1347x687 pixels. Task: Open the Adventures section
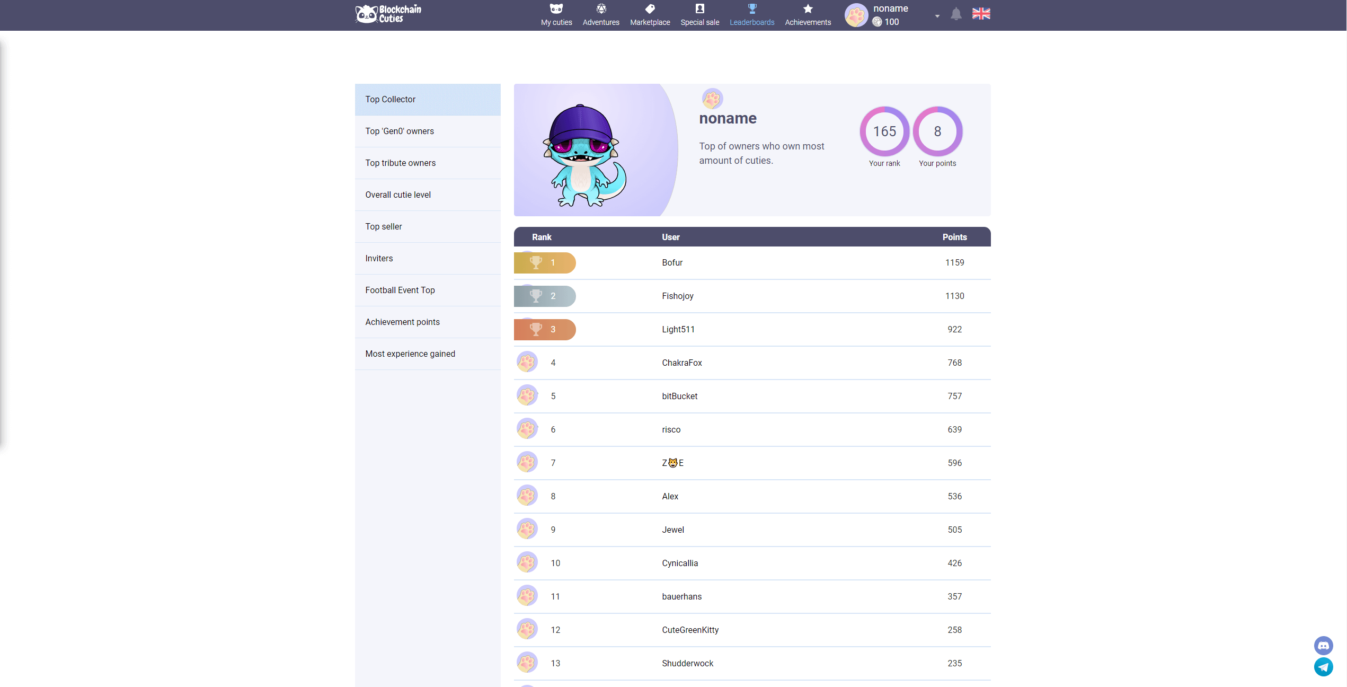point(601,15)
